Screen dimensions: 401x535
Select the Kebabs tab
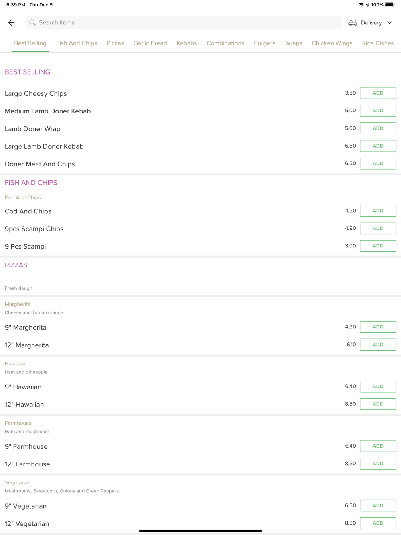point(186,43)
